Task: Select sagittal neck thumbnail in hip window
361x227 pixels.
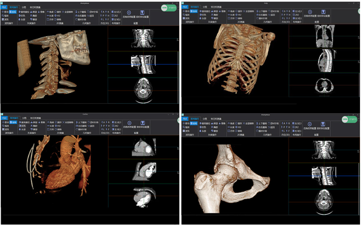Action: (324, 176)
